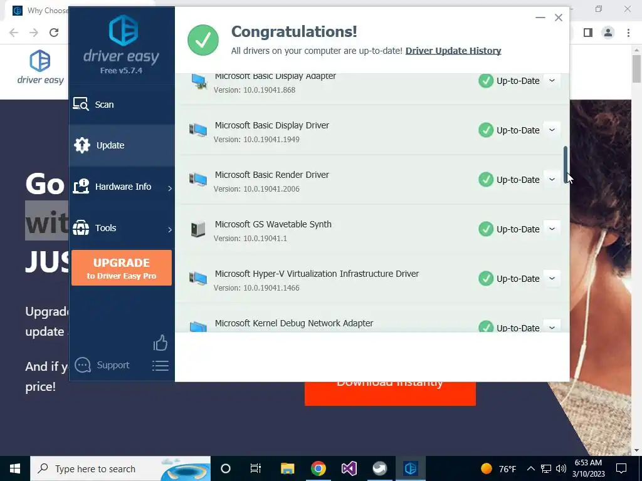Expand Tools submenu arrow
642x481 pixels.
[x=169, y=229]
